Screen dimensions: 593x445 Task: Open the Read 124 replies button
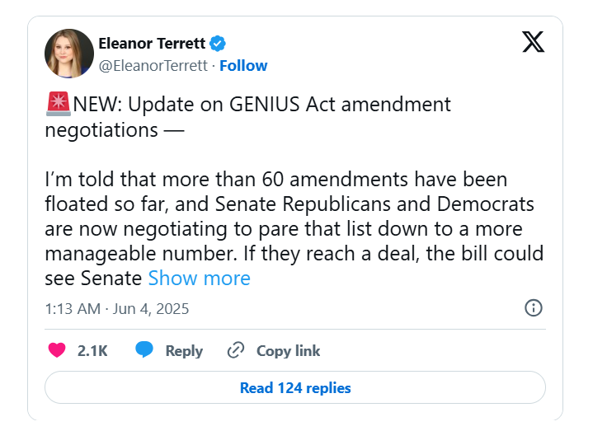(295, 387)
